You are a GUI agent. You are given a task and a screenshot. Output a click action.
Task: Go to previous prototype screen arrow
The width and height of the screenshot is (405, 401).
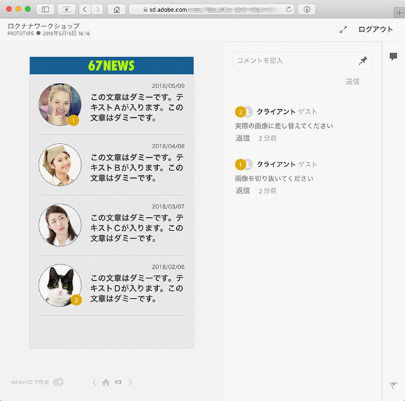pyautogui.click(x=94, y=383)
